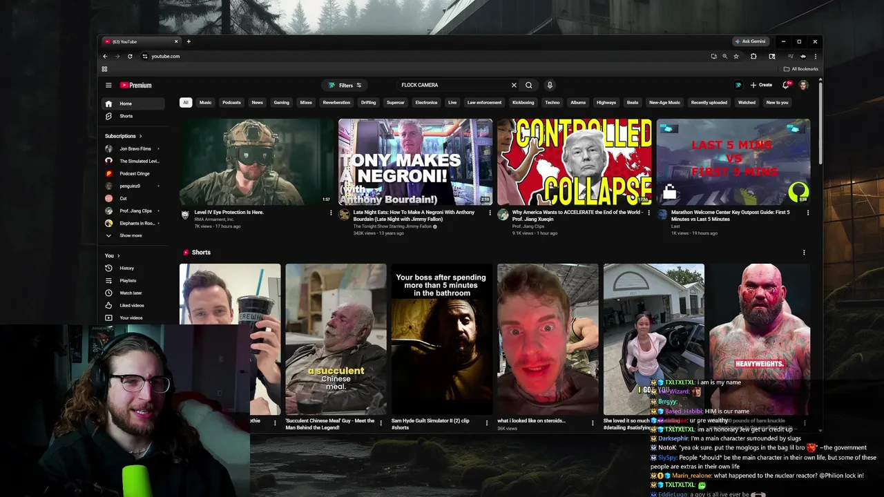Select the Kickboxing filter chip
This screenshot has height=497, width=884.
tap(523, 102)
